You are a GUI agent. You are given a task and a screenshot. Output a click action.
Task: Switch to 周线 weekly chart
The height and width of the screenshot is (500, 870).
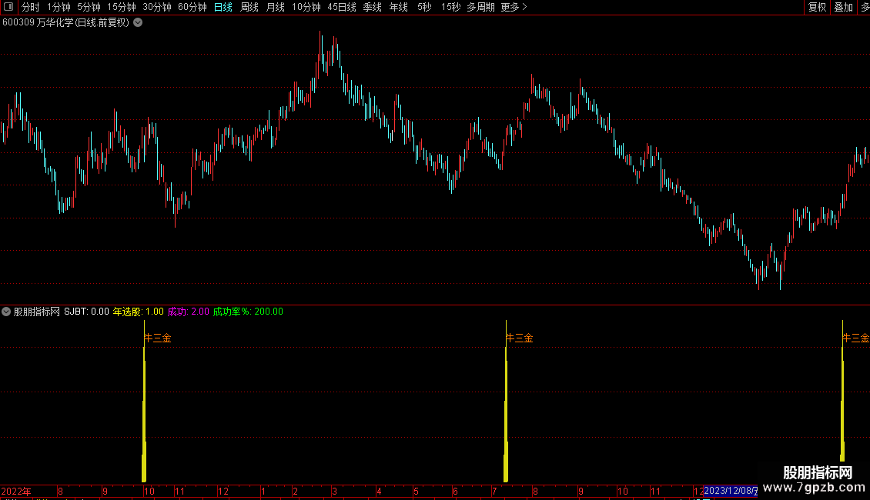(249, 7)
